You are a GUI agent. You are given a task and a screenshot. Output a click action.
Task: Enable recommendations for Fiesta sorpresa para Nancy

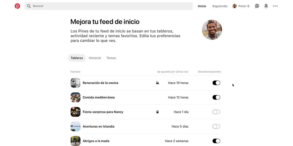point(217,112)
